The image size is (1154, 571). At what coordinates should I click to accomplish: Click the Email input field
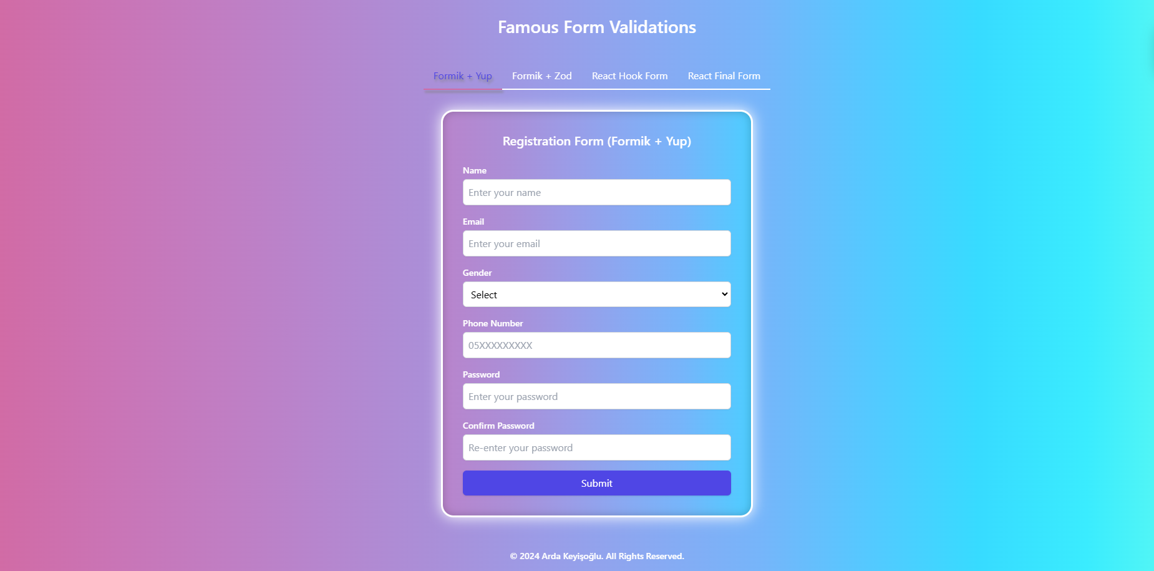tap(597, 243)
